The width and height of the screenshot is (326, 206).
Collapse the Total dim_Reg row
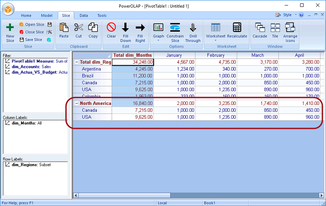click(x=77, y=62)
